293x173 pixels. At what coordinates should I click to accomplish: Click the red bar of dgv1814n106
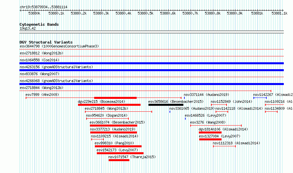coord(210,132)
